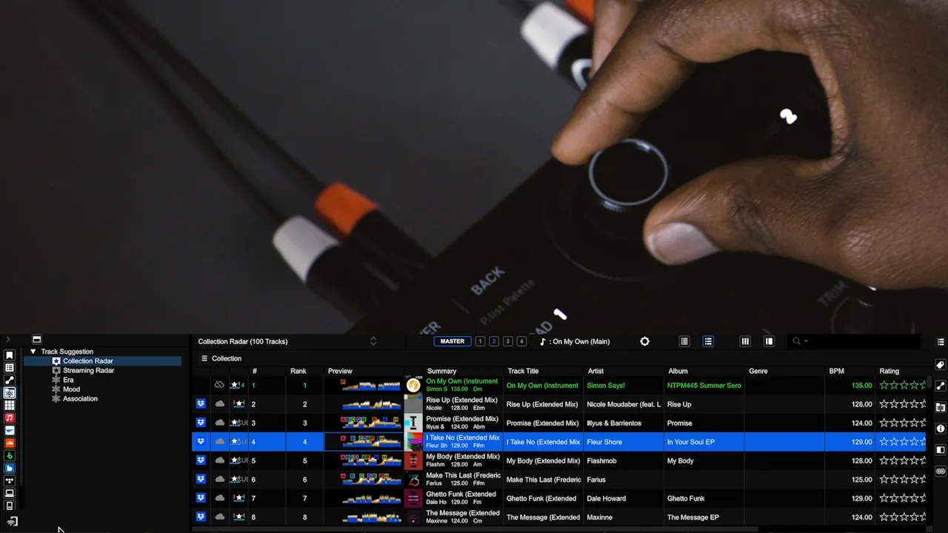Collapse the Track Suggestion tree

coord(33,352)
